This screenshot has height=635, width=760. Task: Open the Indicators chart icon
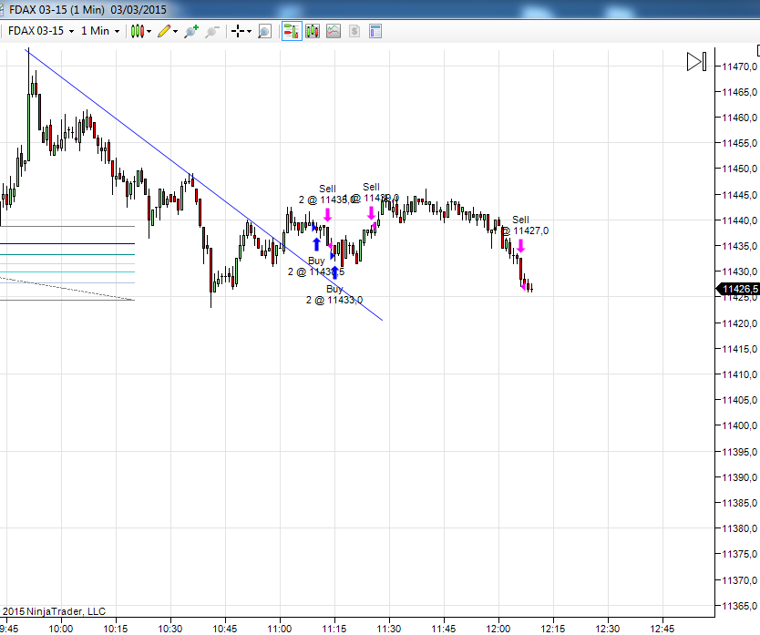[334, 32]
